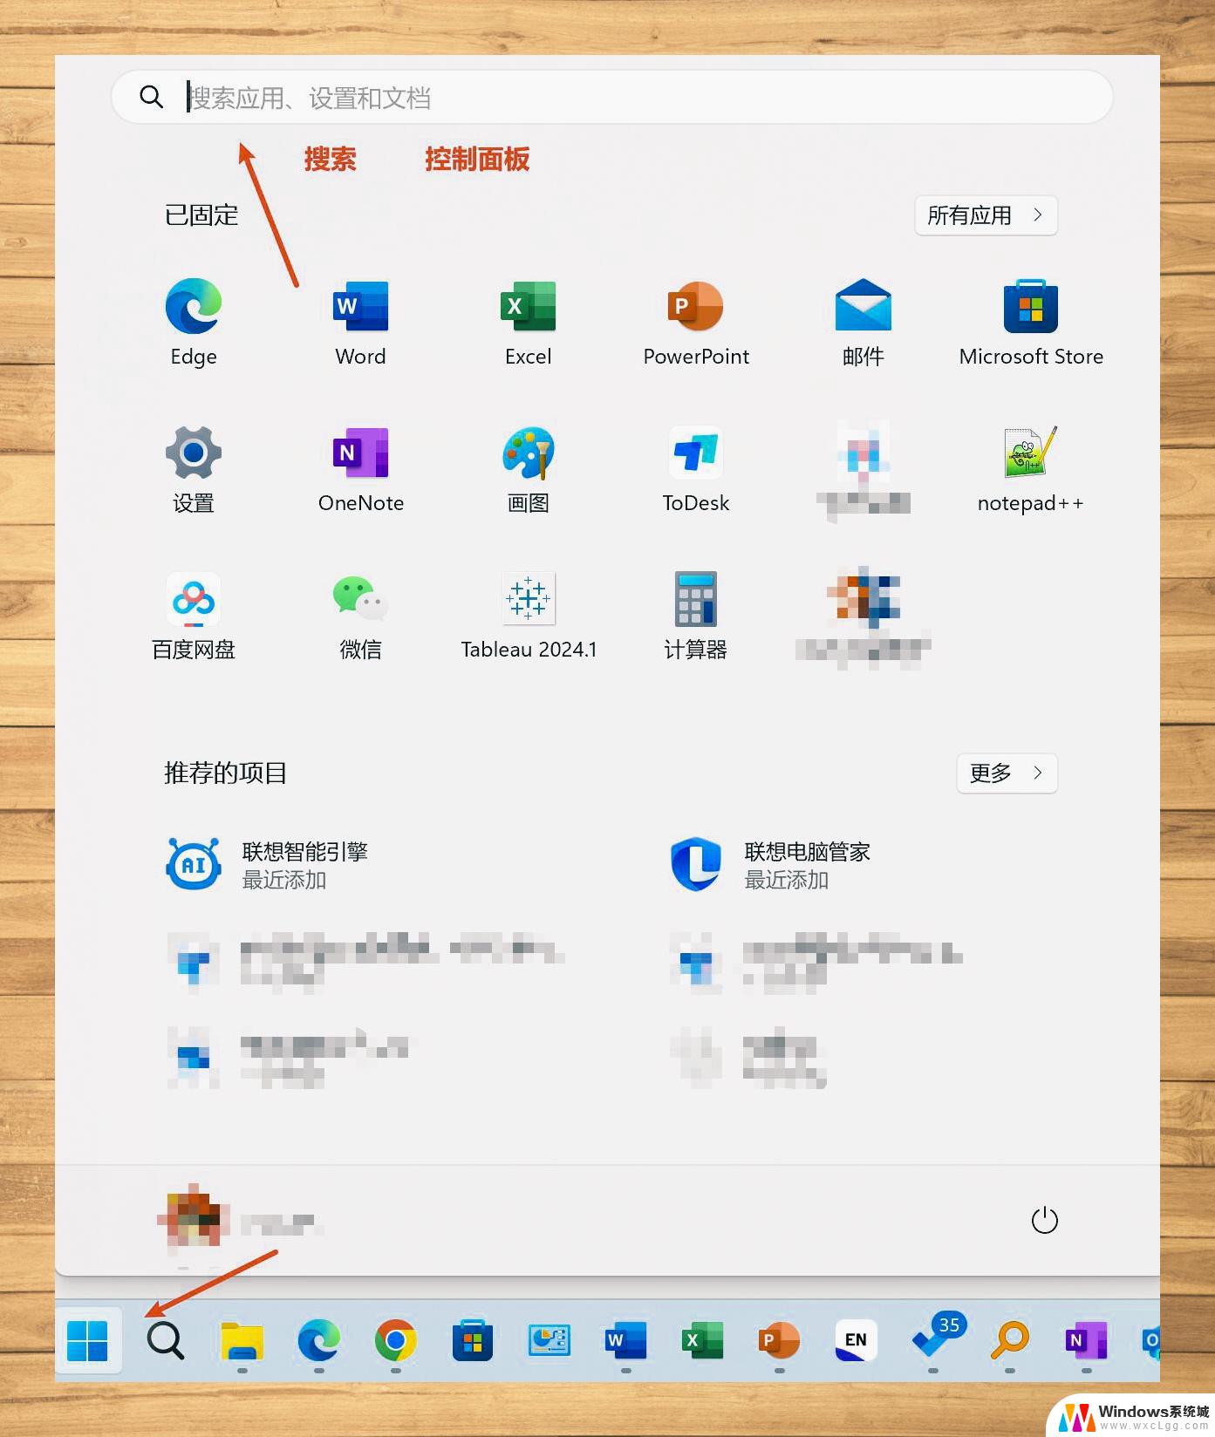Open File Explorer from taskbar
Viewport: 1215px width, 1437px height.
(242, 1340)
